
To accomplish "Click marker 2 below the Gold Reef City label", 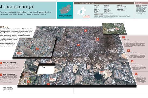I will 48,84.
